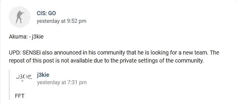
Task: Open the 'yesterday at 9:52 pm' timestamp
Action: click(61, 21)
